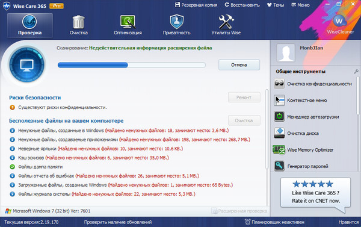Click the info icon beside application junk files
The height and width of the screenshot is (227, 361).
pyautogui.click(x=12, y=140)
